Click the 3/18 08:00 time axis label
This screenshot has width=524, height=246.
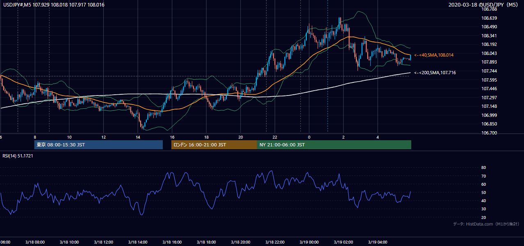click(35, 242)
